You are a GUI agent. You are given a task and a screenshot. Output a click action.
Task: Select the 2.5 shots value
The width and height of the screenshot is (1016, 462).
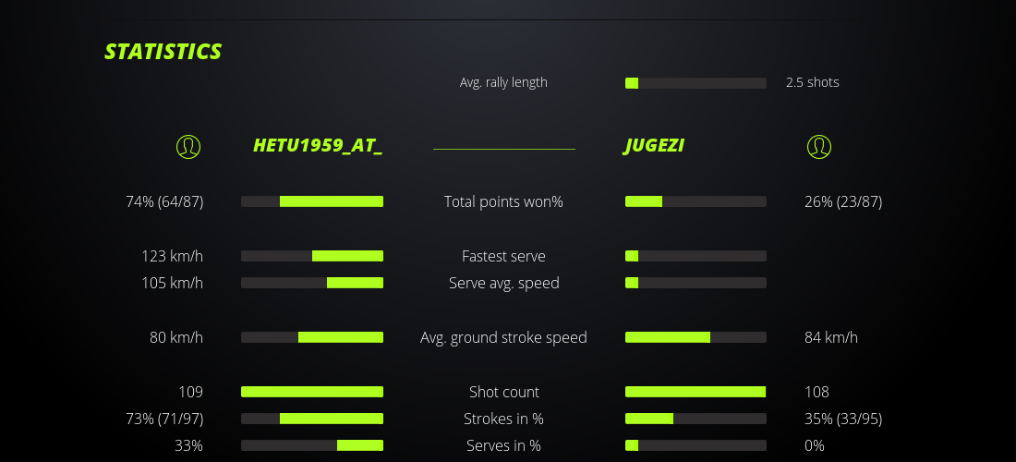(812, 82)
